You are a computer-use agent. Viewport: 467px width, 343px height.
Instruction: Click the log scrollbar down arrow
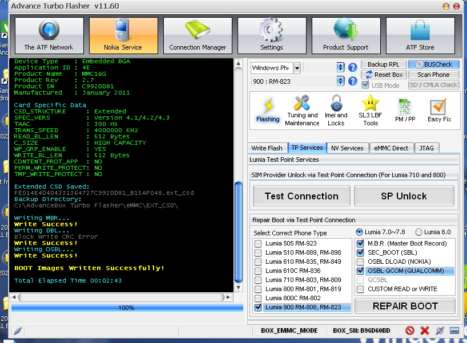point(238,288)
